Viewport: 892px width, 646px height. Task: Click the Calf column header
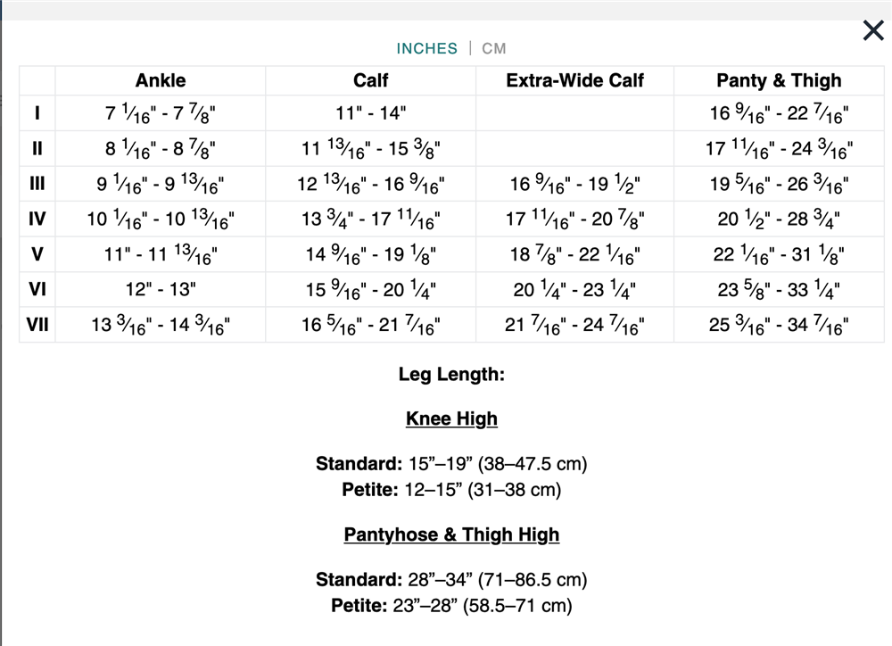tap(371, 80)
